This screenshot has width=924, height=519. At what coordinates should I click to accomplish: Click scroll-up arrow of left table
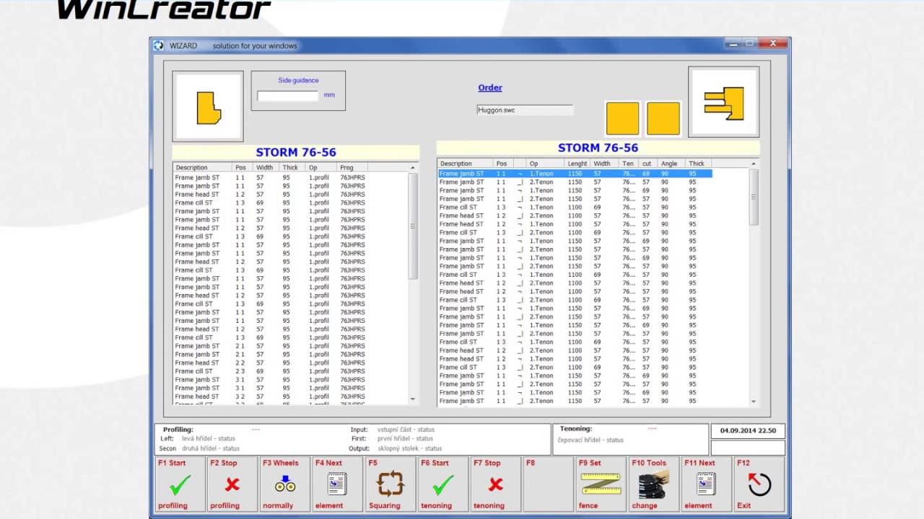click(413, 168)
